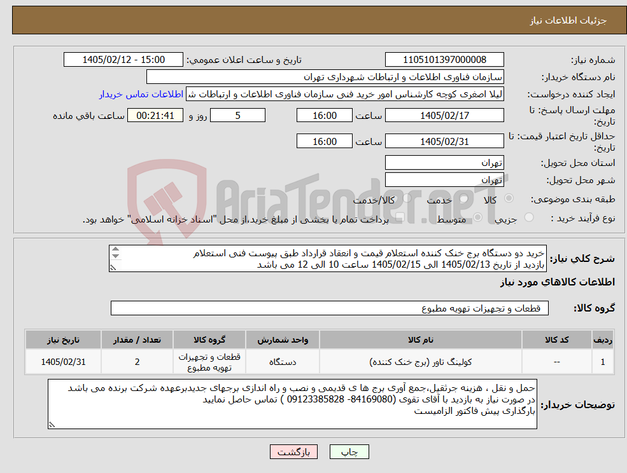Focus the reply deadline date 1405/02/17
The width and height of the screenshot is (627, 473).
(x=444, y=116)
